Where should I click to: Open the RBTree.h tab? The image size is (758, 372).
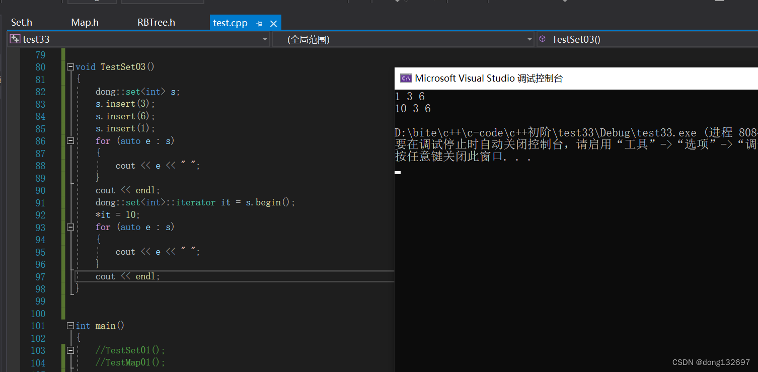click(156, 22)
